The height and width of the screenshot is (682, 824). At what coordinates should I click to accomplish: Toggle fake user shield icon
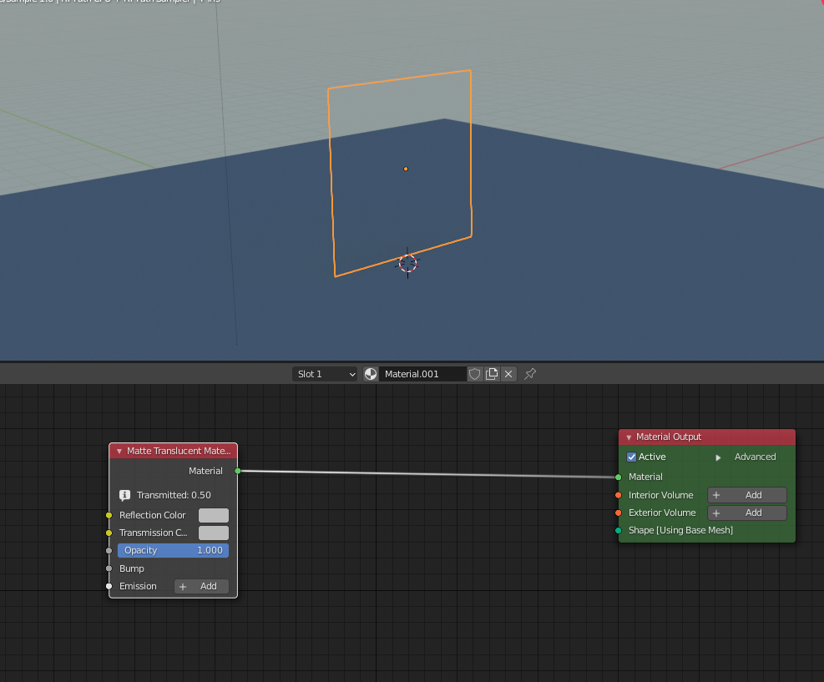[474, 374]
